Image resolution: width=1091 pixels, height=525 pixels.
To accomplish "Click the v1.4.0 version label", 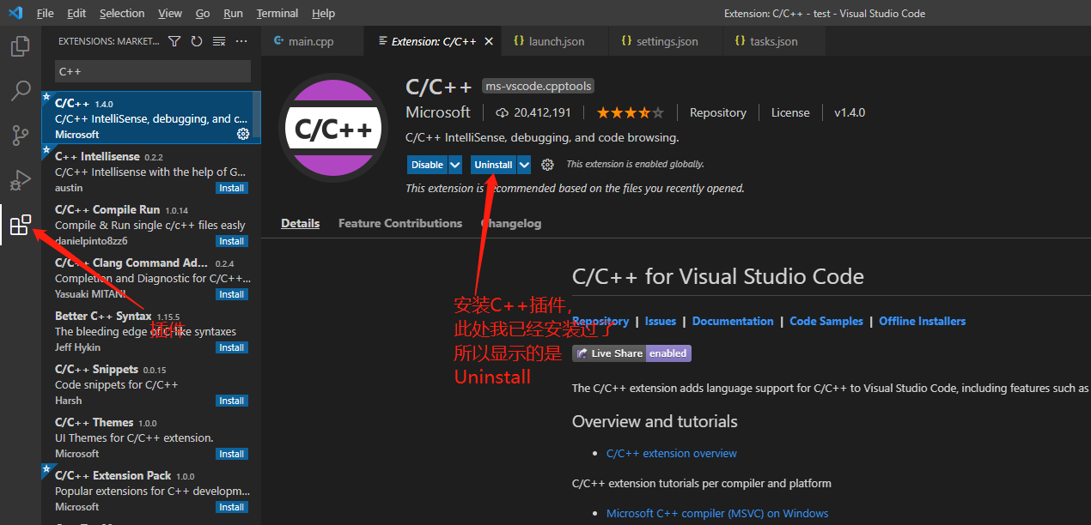I will (x=850, y=112).
